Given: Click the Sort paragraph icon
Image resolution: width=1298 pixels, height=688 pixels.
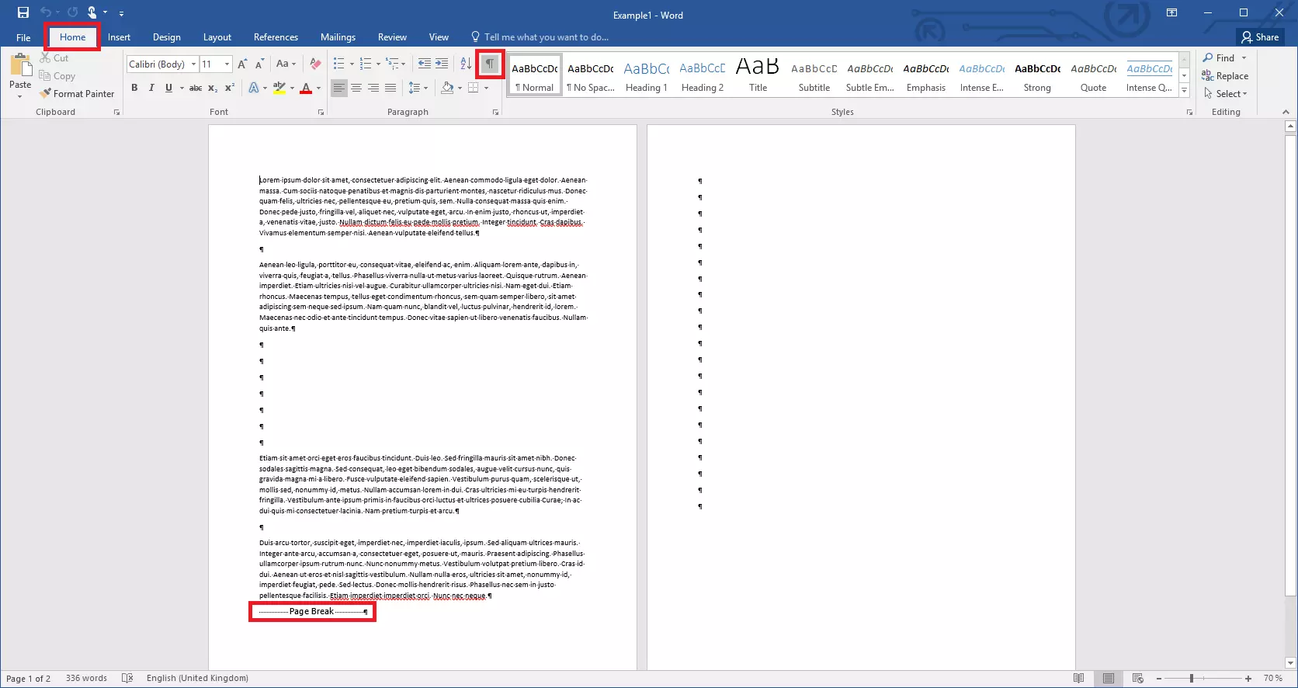Looking at the screenshot, I should click(x=466, y=64).
